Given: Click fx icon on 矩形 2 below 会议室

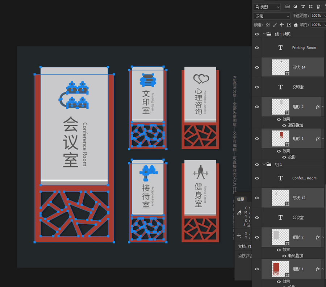Looking at the screenshot, I should [318, 237].
